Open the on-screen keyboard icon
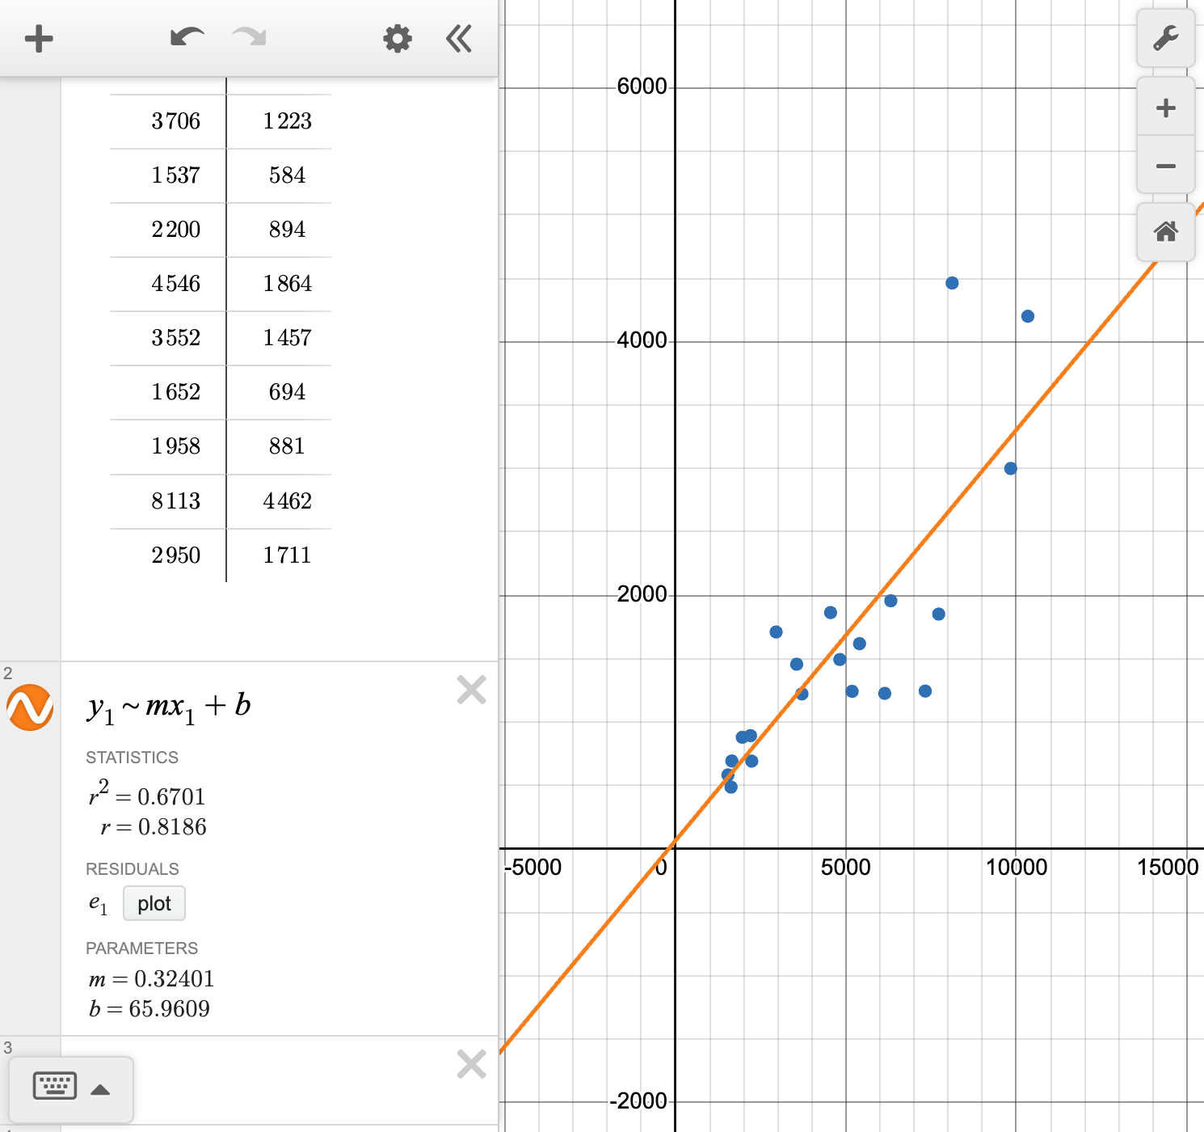1204x1132 pixels. (x=54, y=1087)
